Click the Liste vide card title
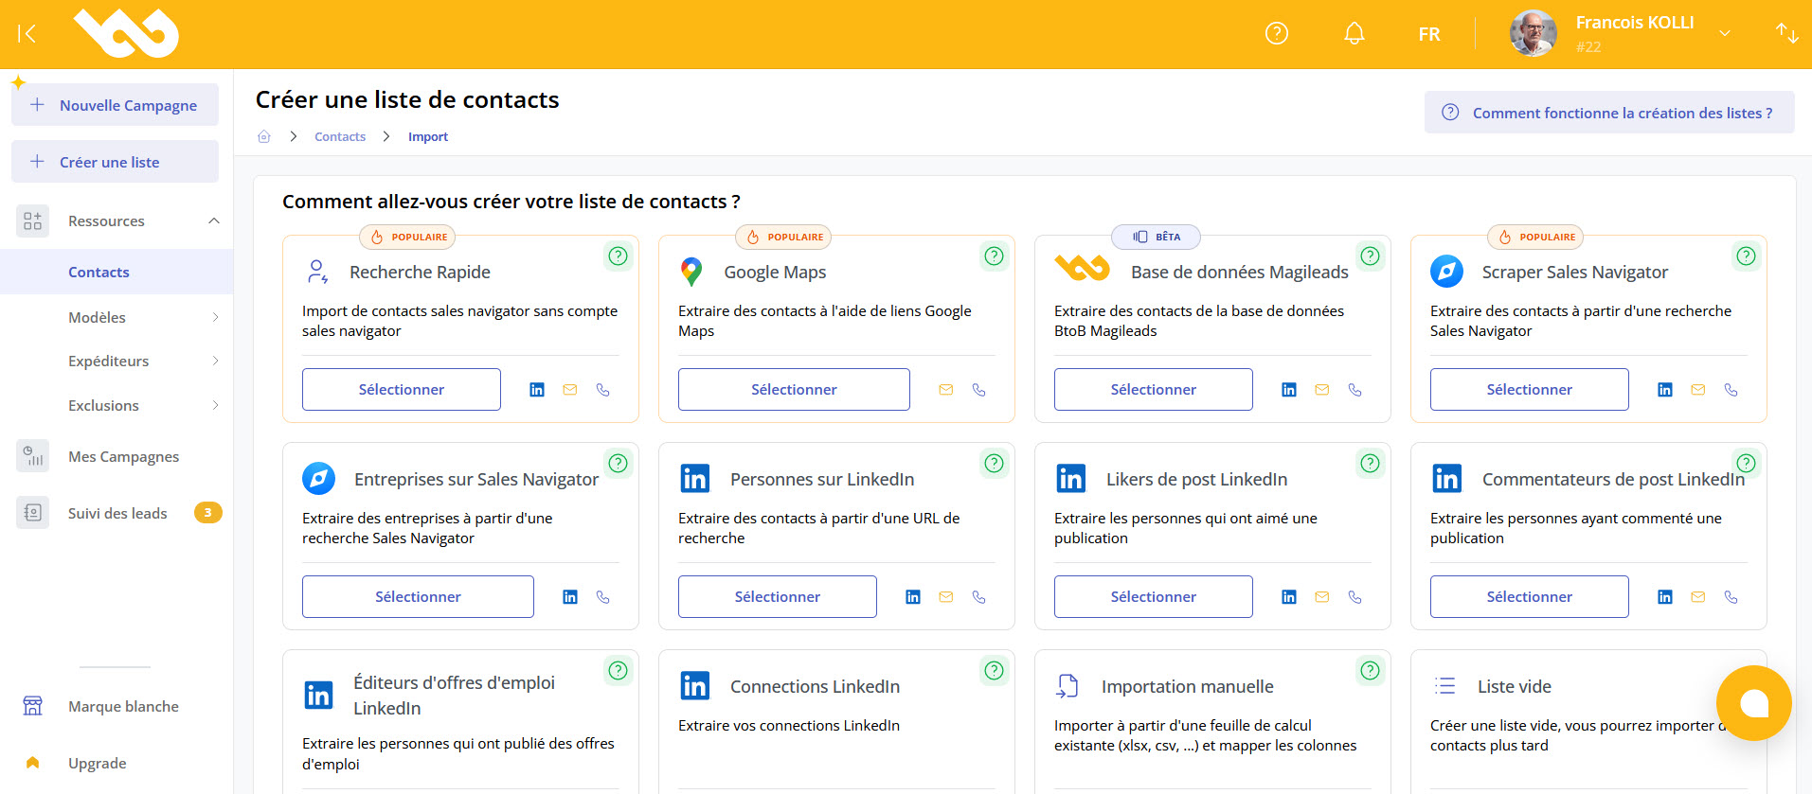 (x=1515, y=686)
